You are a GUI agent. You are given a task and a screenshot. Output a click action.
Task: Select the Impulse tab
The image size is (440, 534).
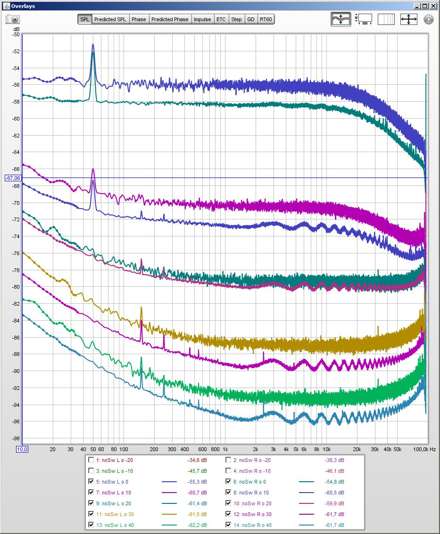[202, 19]
